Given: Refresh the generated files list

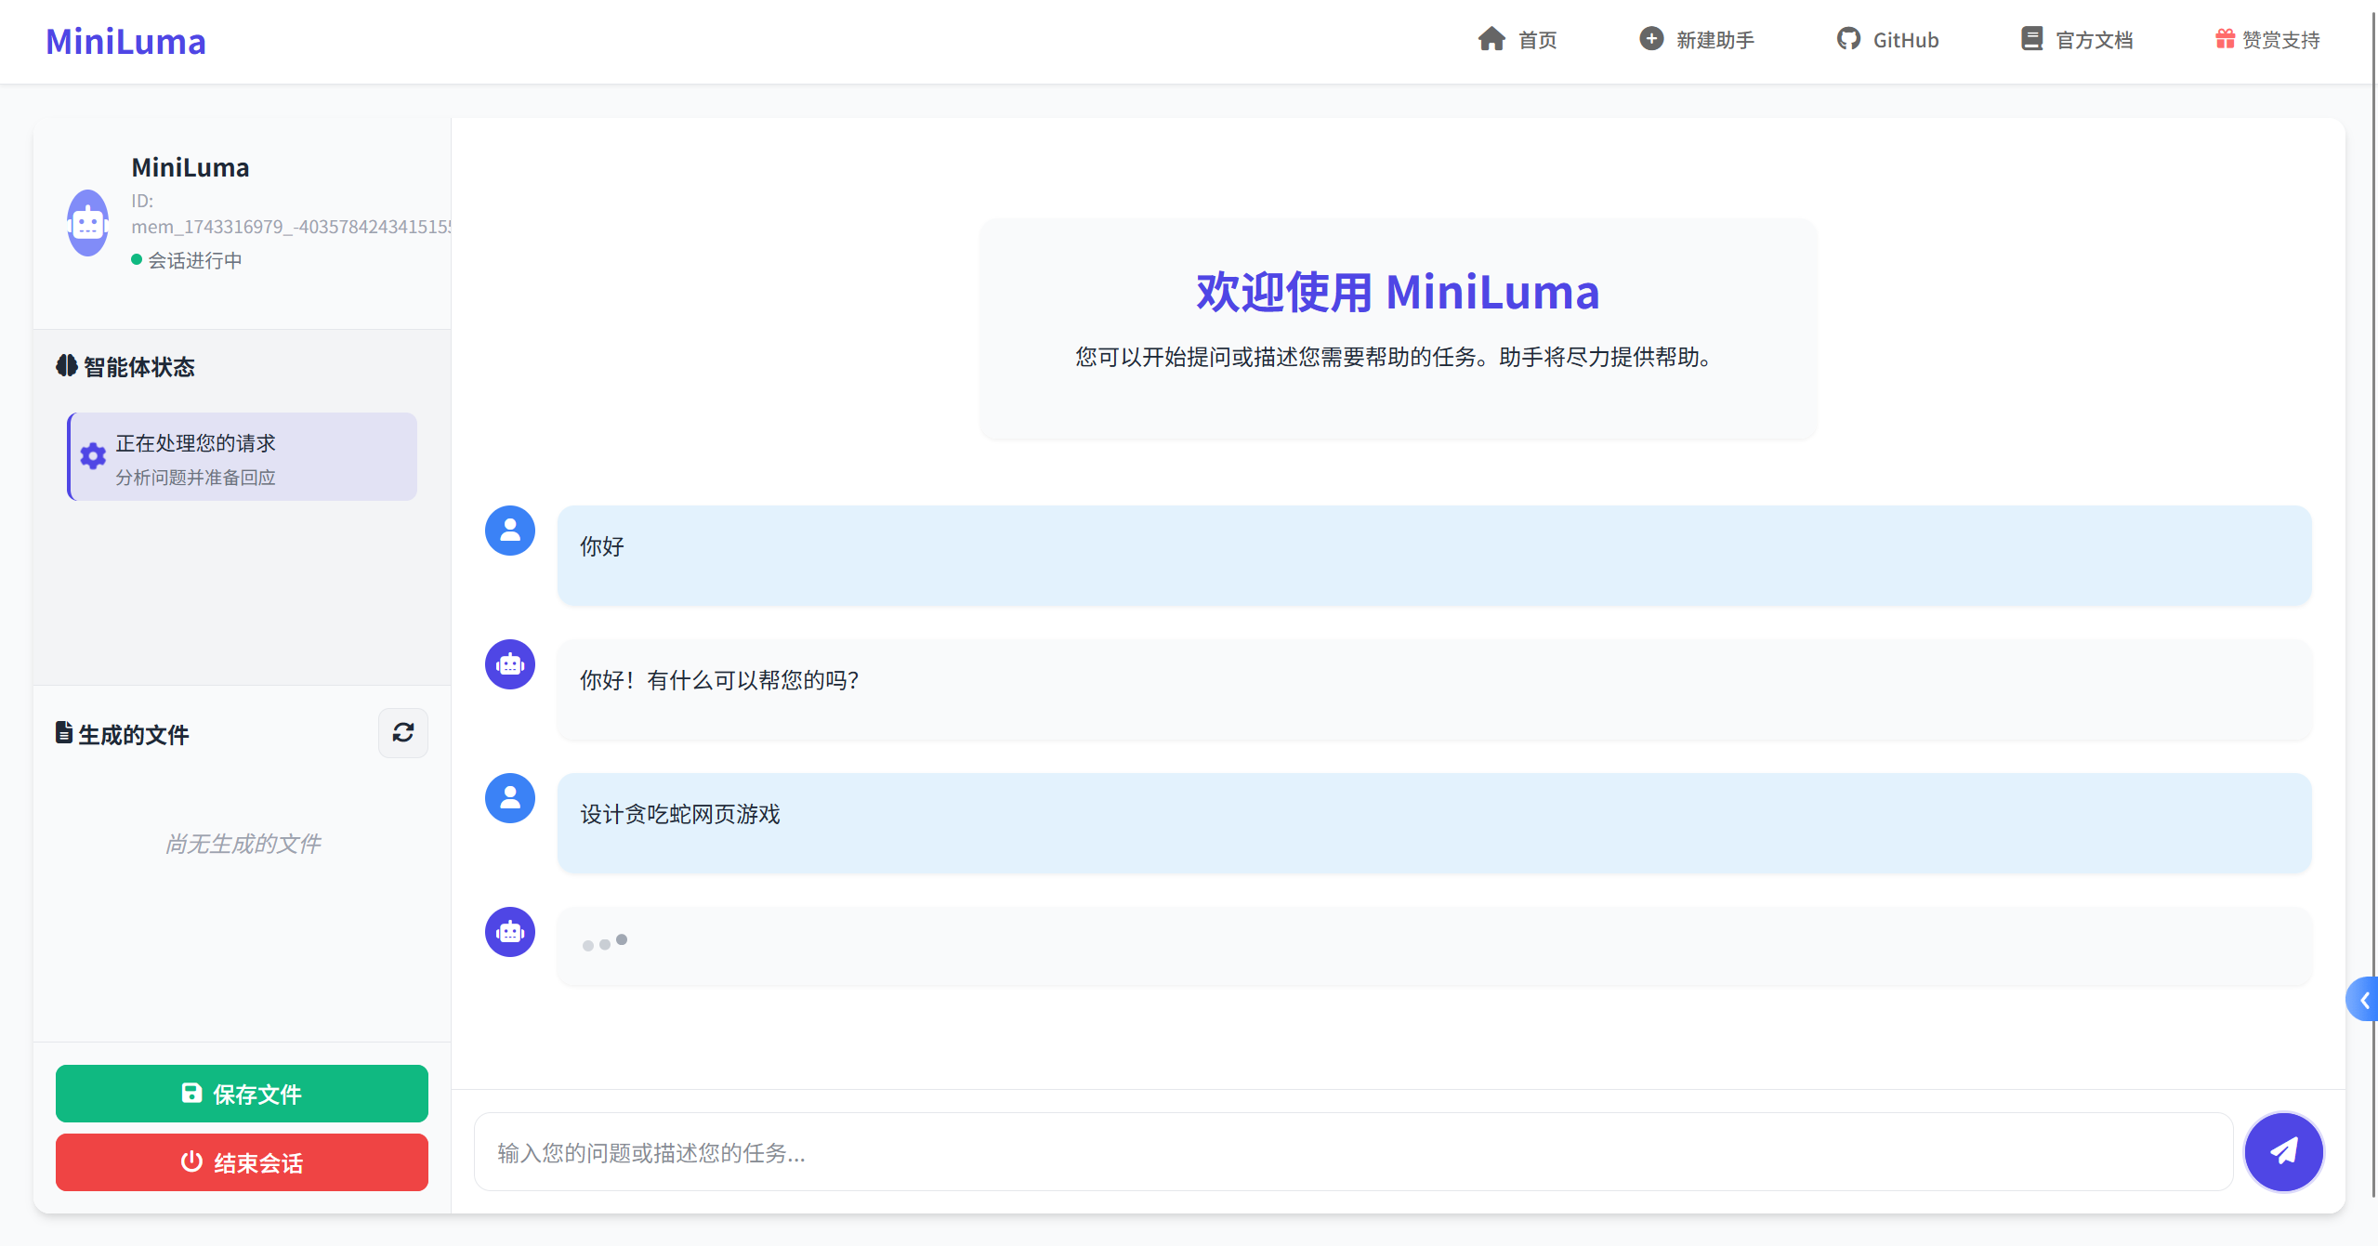Looking at the screenshot, I should [x=403, y=733].
